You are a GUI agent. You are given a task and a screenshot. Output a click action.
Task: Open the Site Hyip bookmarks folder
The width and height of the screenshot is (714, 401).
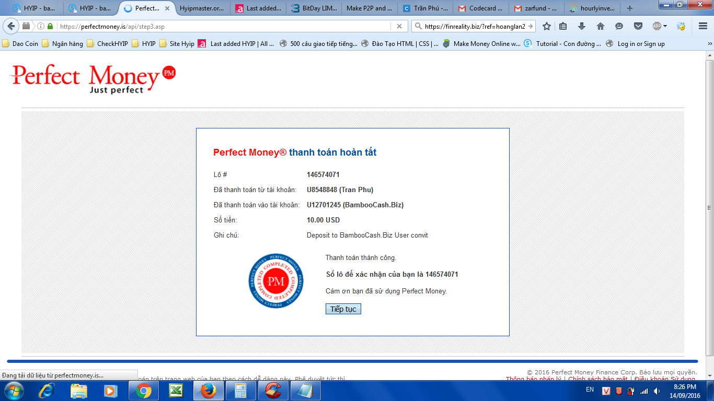coord(177,44)
